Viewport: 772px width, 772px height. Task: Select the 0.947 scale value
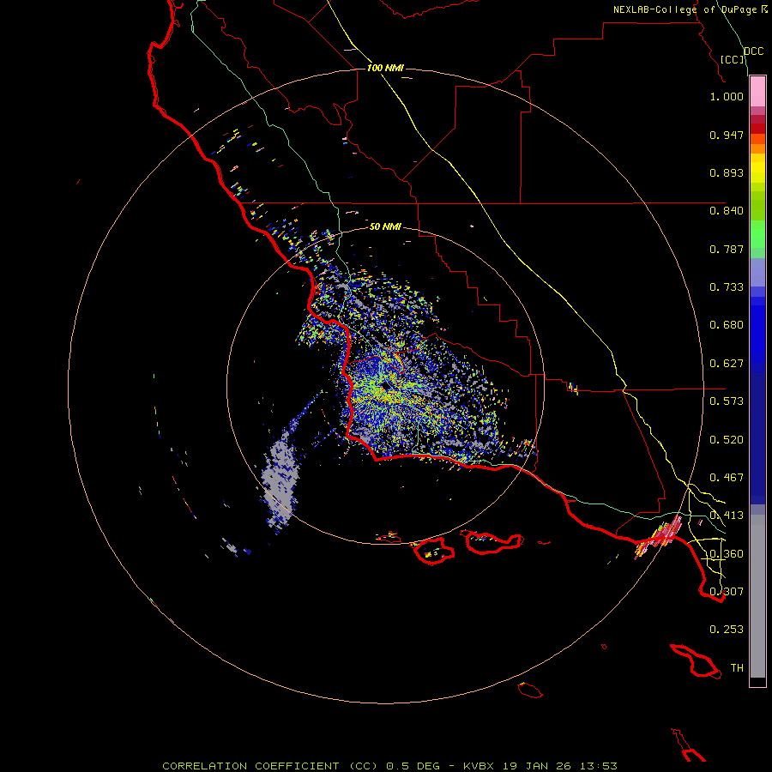pyautogui.click(x=727, y=135)
